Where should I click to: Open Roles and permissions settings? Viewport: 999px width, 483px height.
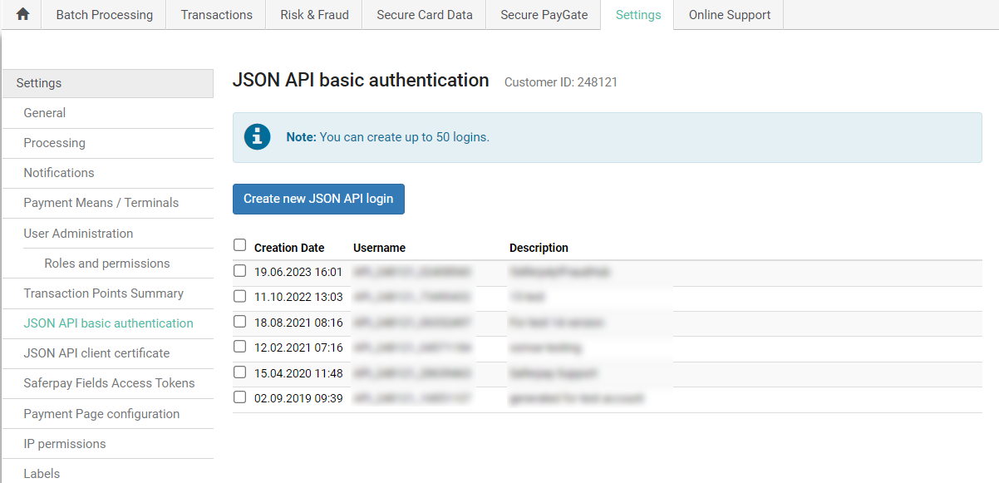point(108,263)
